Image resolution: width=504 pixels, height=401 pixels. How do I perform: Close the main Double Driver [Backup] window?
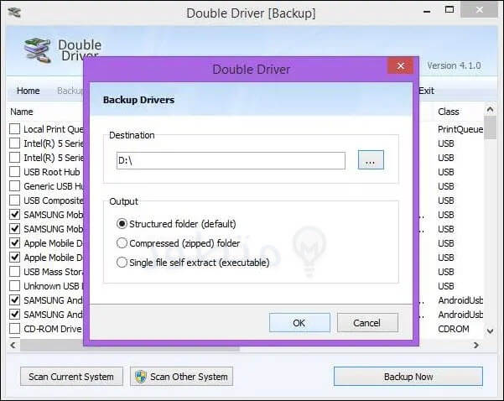[479, 10]
